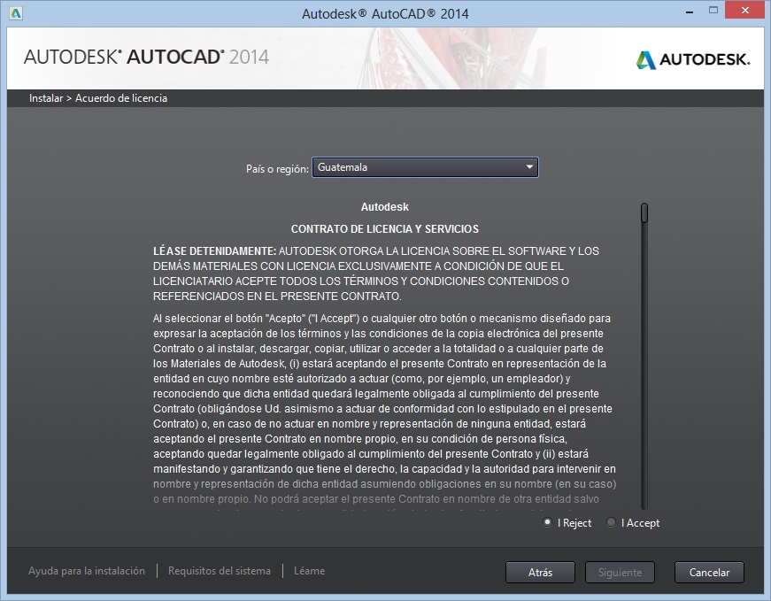The width and height of the screenshot is (771, 601).
Task: Close the AutoCAD 2014 installer window
Action: coord(745,11)
